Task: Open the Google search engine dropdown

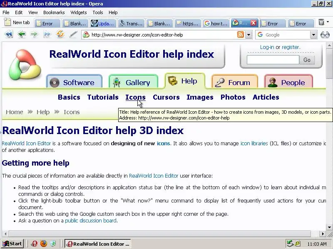Action: click(313, 35)
